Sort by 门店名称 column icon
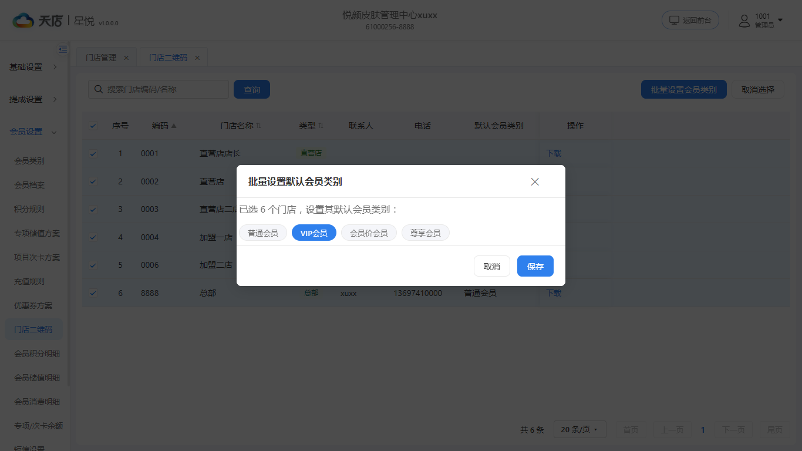 (x=259, y=126)
